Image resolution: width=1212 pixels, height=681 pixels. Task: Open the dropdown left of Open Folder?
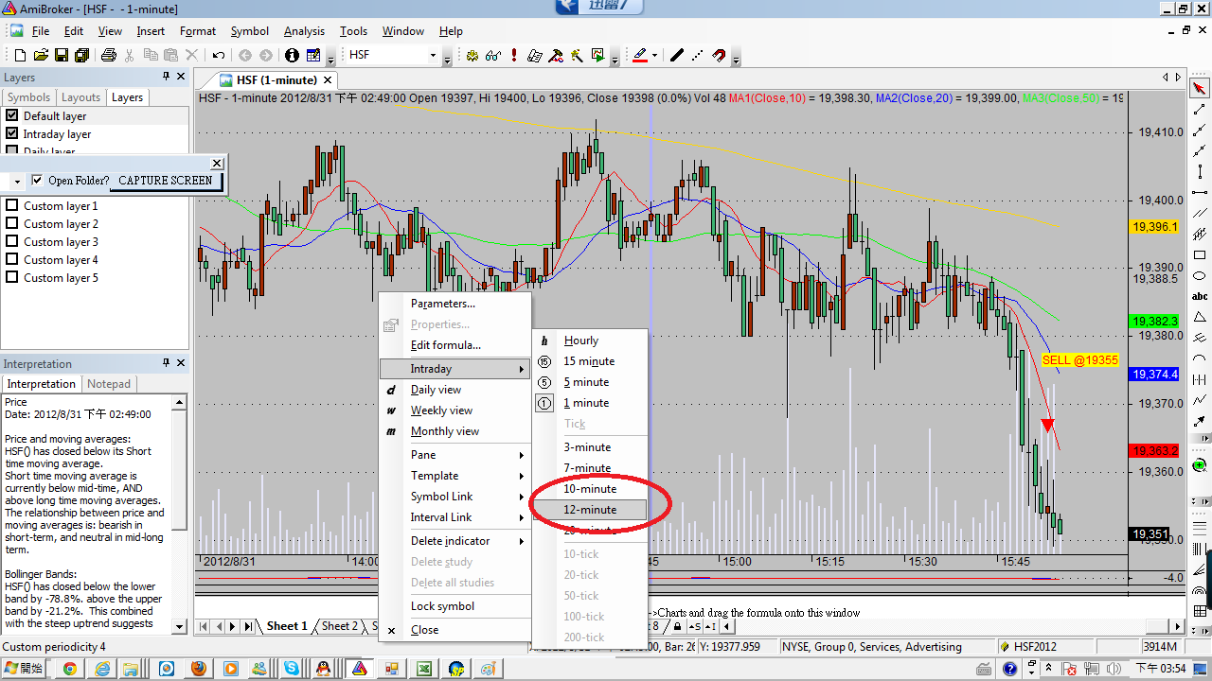point(17,181)
